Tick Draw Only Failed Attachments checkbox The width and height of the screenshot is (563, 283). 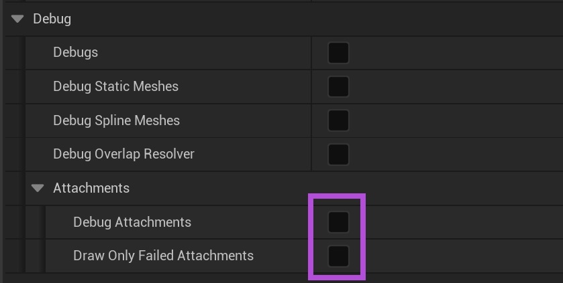(338, 256)
